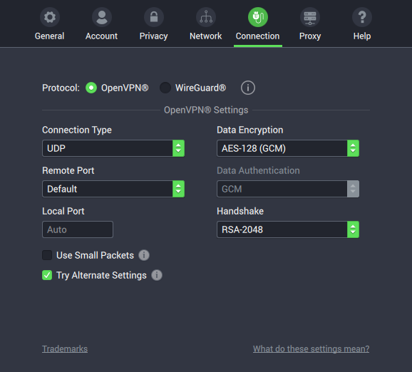Viewport: 412px width, 372px height.
Task: Show info for Try Alternate Settings
Action: (157, 275)
